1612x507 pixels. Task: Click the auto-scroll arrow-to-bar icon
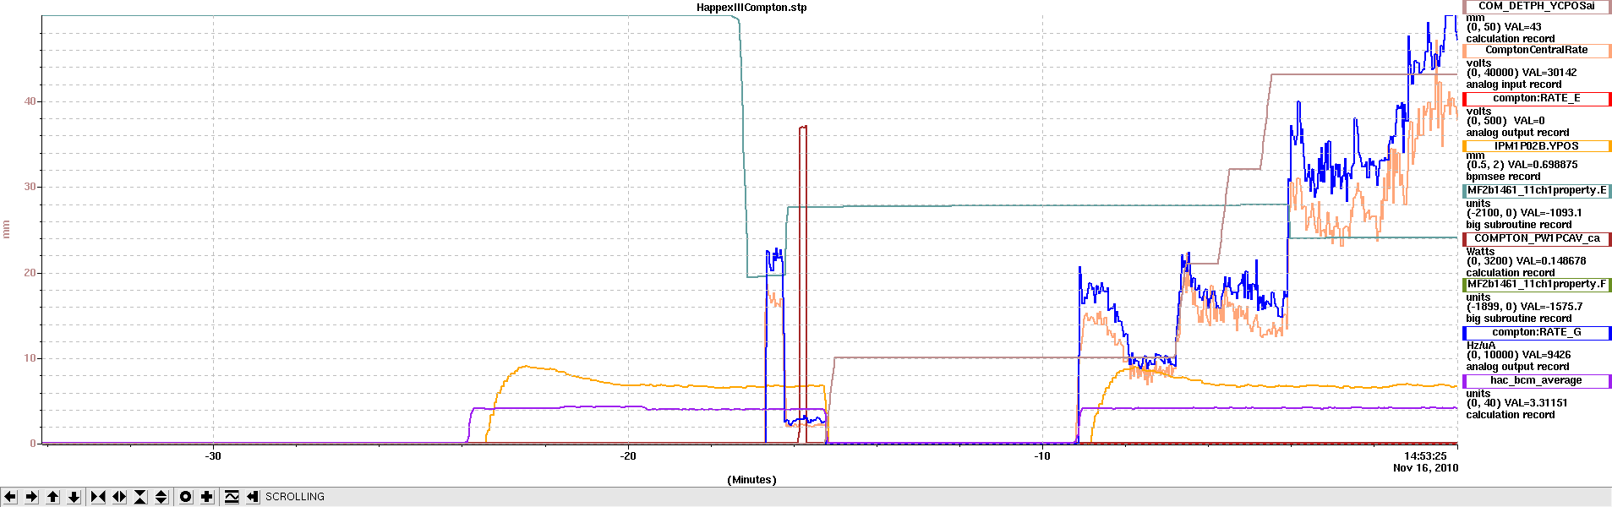[x=253, y=497]
